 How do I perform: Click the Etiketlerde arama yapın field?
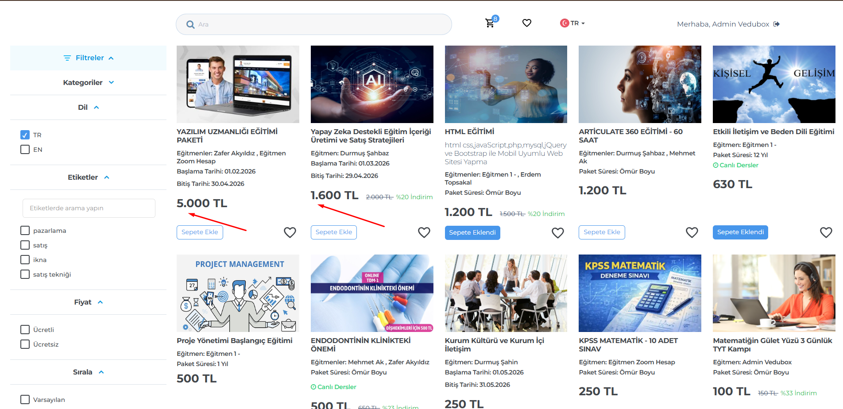click(89, 208)
